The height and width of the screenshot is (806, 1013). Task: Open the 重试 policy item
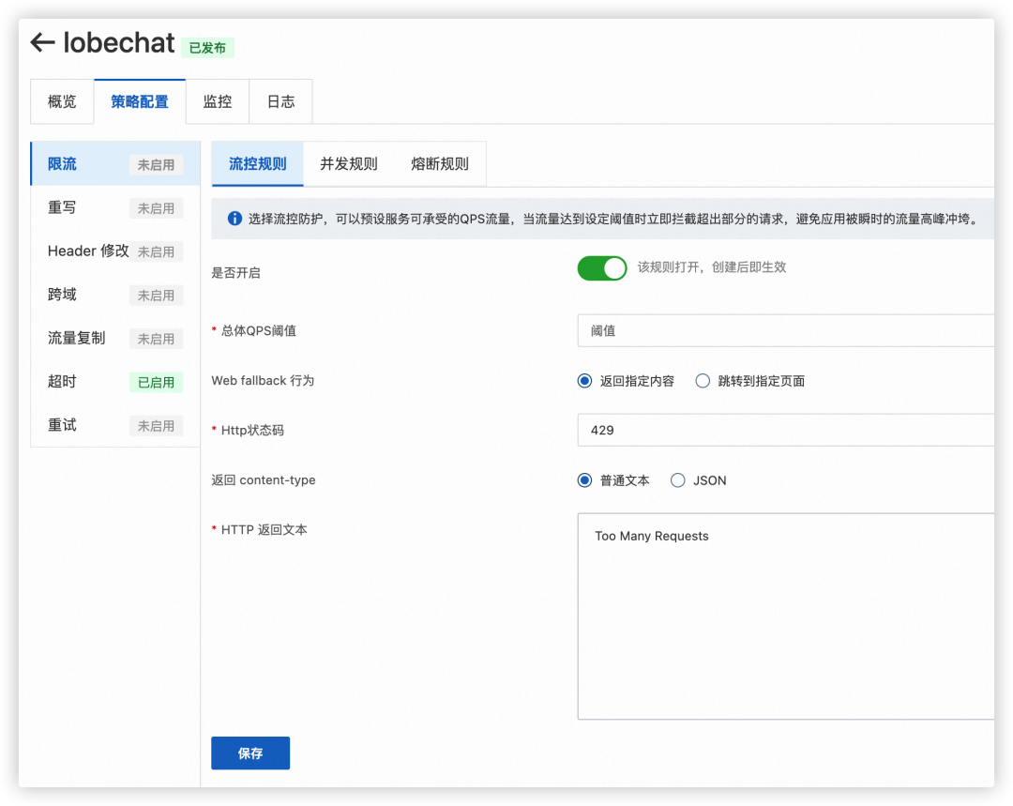115,425
